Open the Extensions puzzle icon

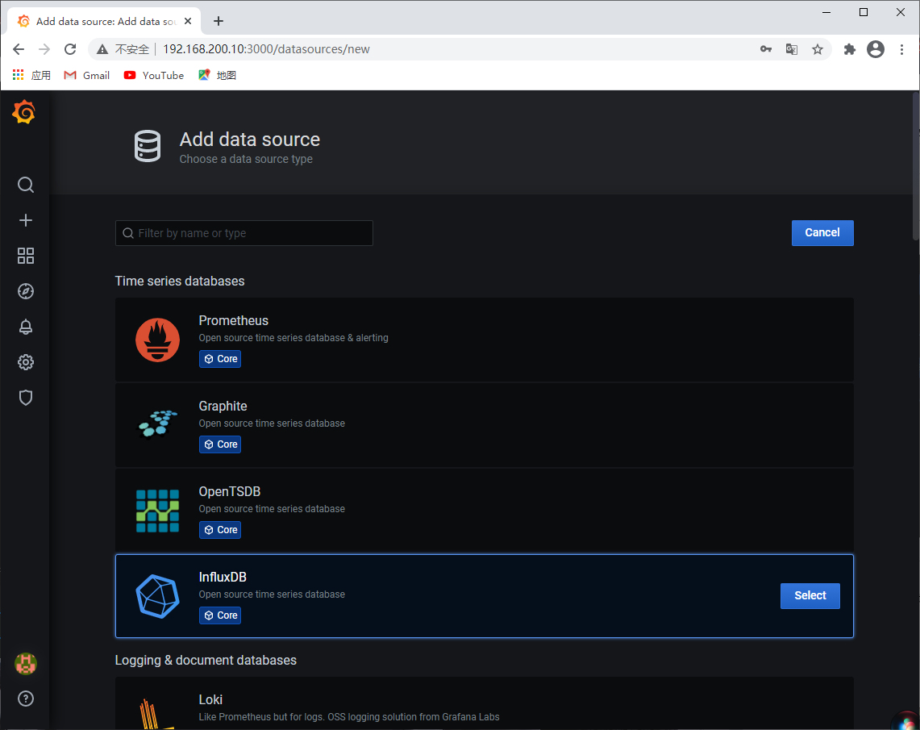pyautogui.click(x=850, y=49)
